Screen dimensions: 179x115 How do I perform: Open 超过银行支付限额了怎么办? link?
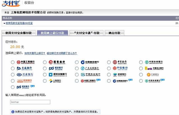(62, 53)
